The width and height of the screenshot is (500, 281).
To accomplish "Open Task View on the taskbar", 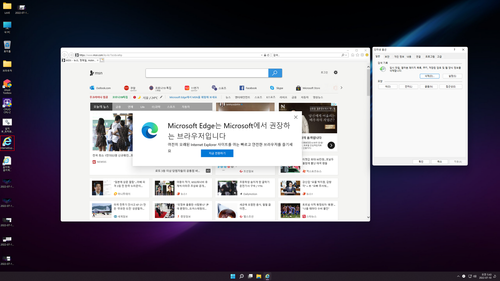I will click(250, 276).
